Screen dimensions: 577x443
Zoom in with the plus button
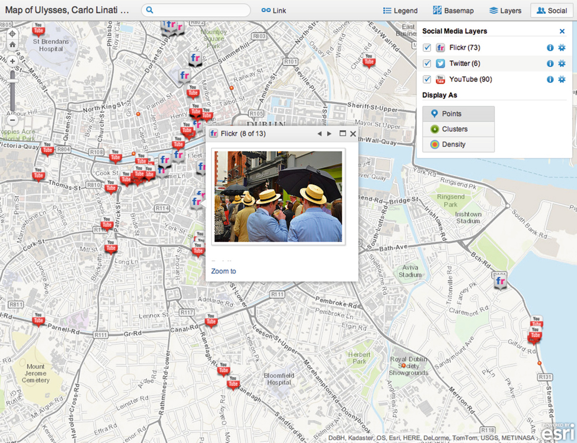click(13, 61)
